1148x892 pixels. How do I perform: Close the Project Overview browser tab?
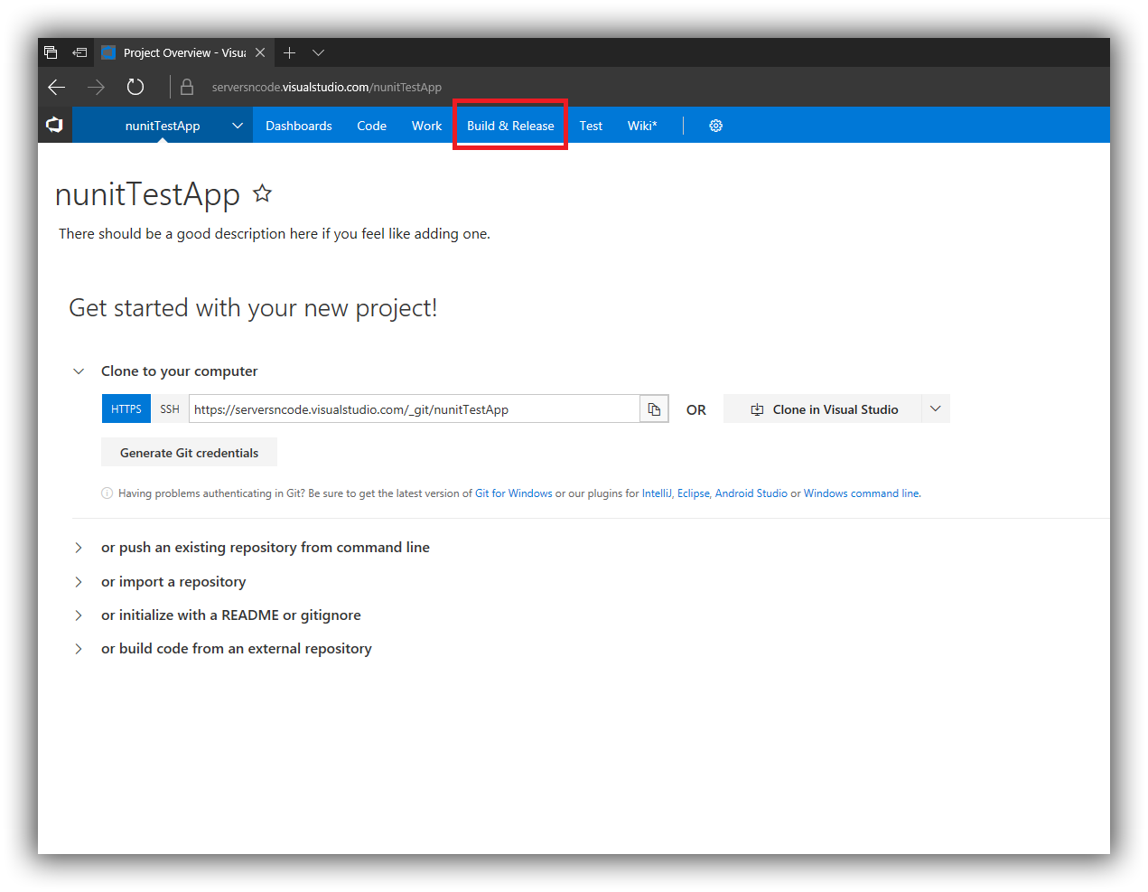[x=260, y=52]
